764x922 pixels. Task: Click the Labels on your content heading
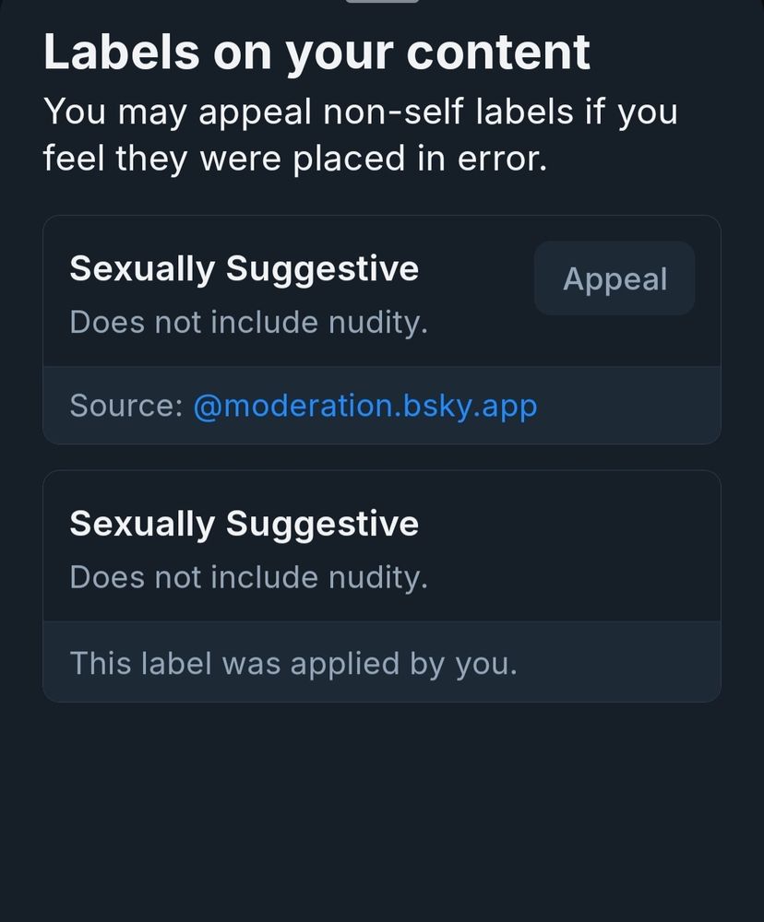(x=316, y=52)
